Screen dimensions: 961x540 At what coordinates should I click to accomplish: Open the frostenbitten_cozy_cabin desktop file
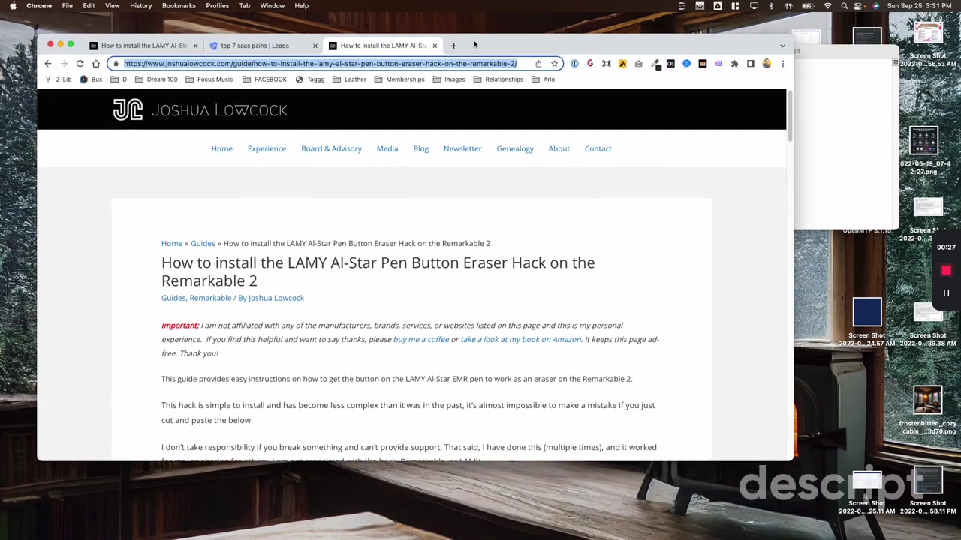tap(928, 410)
